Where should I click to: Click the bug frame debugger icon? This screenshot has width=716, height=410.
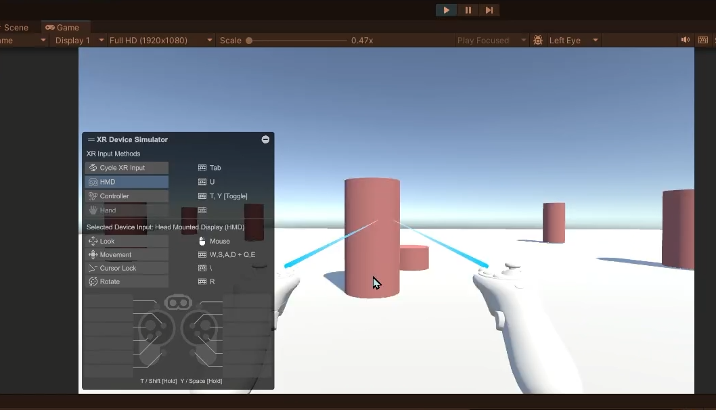(538, 40)
